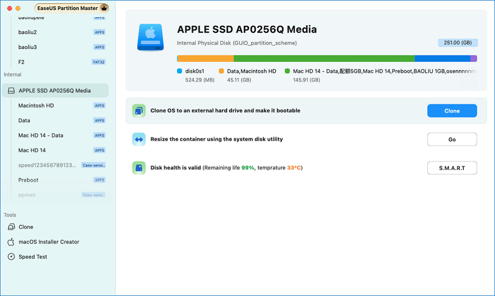Click the blue legend dot beside disk0s1
This screenshot has height=296, width=495.
tap(180, 71)
